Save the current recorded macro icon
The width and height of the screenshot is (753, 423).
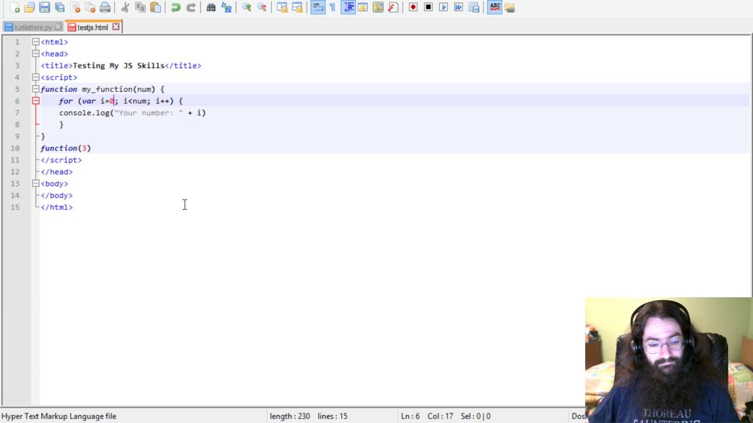[x=474, y=8]
